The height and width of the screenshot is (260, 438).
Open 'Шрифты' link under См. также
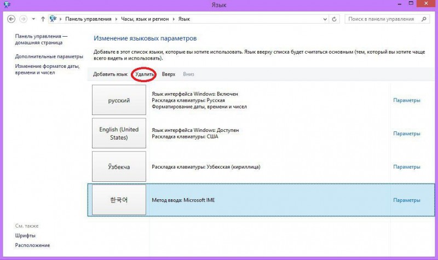[25, 236]
